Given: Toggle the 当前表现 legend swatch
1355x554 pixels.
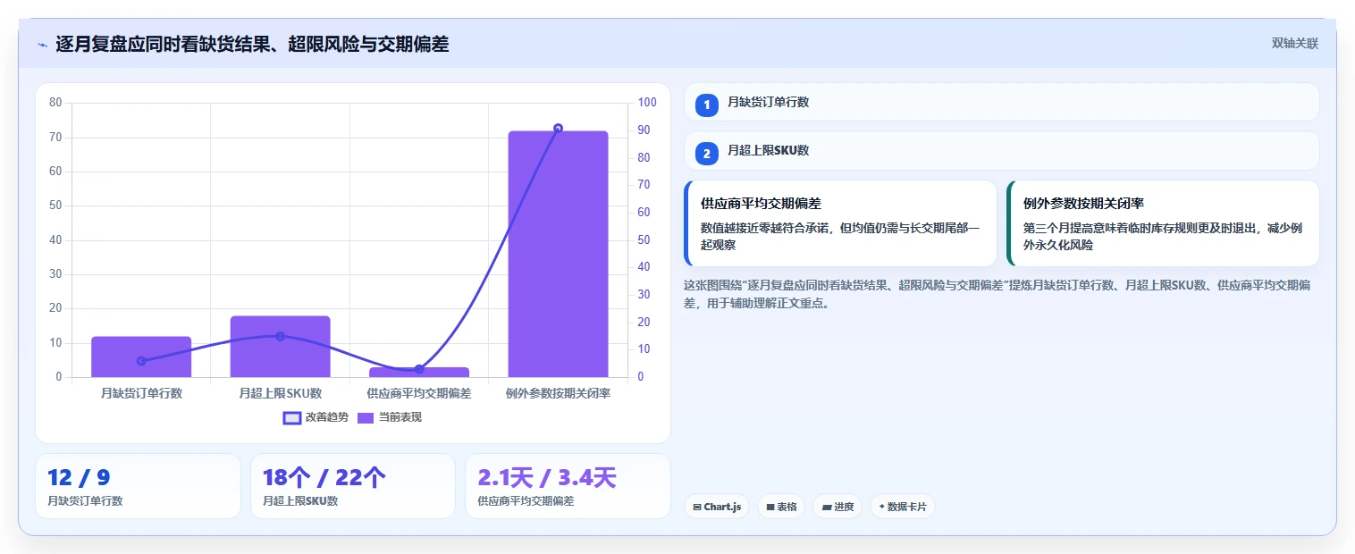Looking at the screenshot, I should [366, 417].
